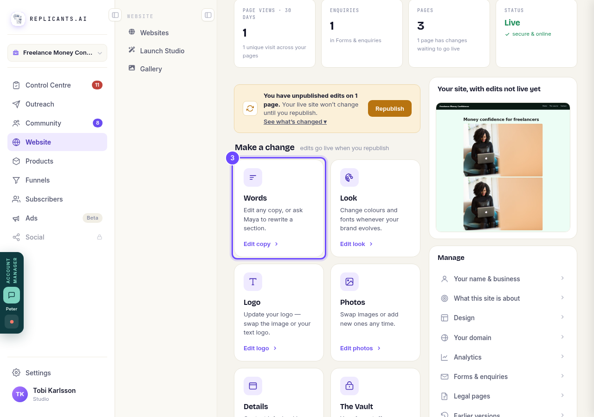Click the Social share icon
This screenshot has height=417, width=594.
point(16,237)
